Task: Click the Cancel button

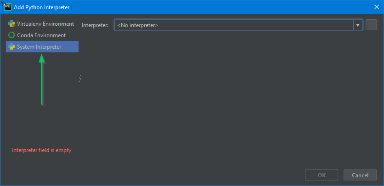Action: pyautogui.click(x=360, y=175)
